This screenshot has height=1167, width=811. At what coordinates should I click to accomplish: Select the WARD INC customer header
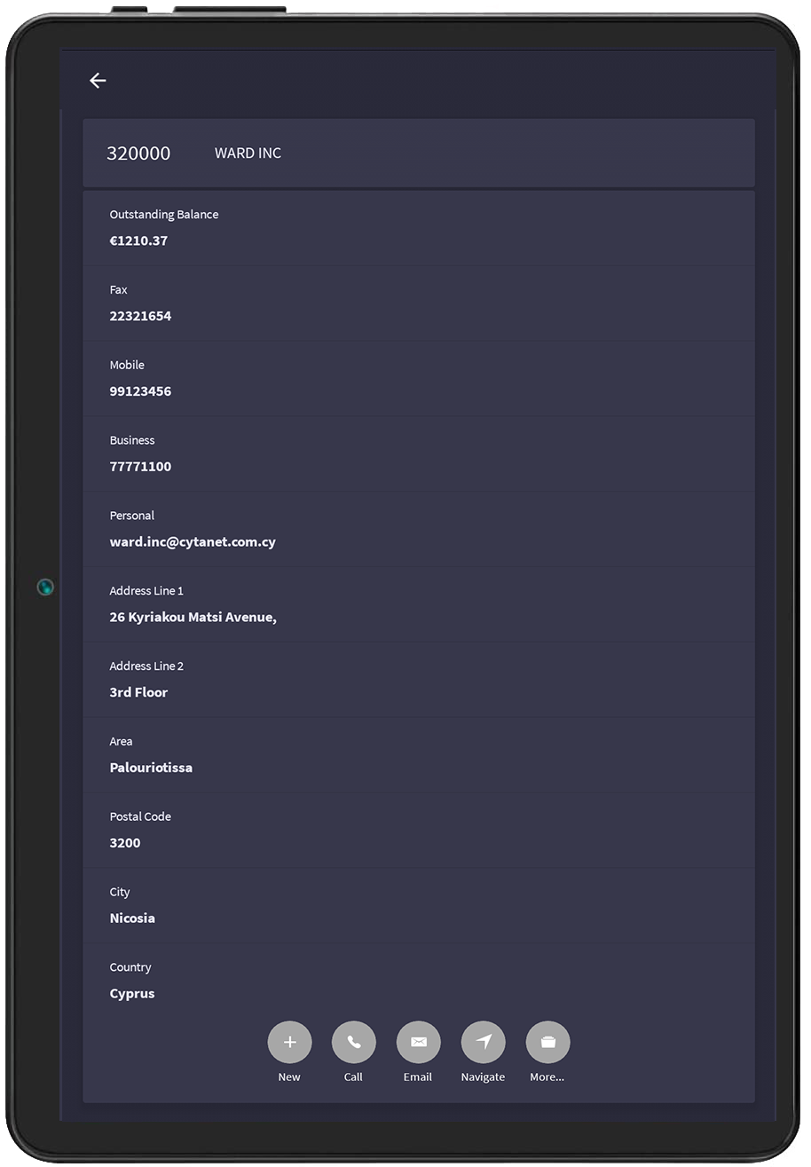pos(248,154)
